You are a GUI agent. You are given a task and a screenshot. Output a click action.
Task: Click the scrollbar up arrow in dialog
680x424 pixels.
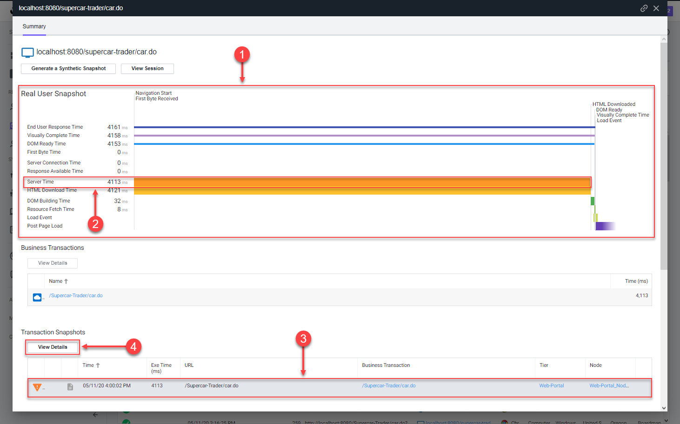tap(664, 39)
